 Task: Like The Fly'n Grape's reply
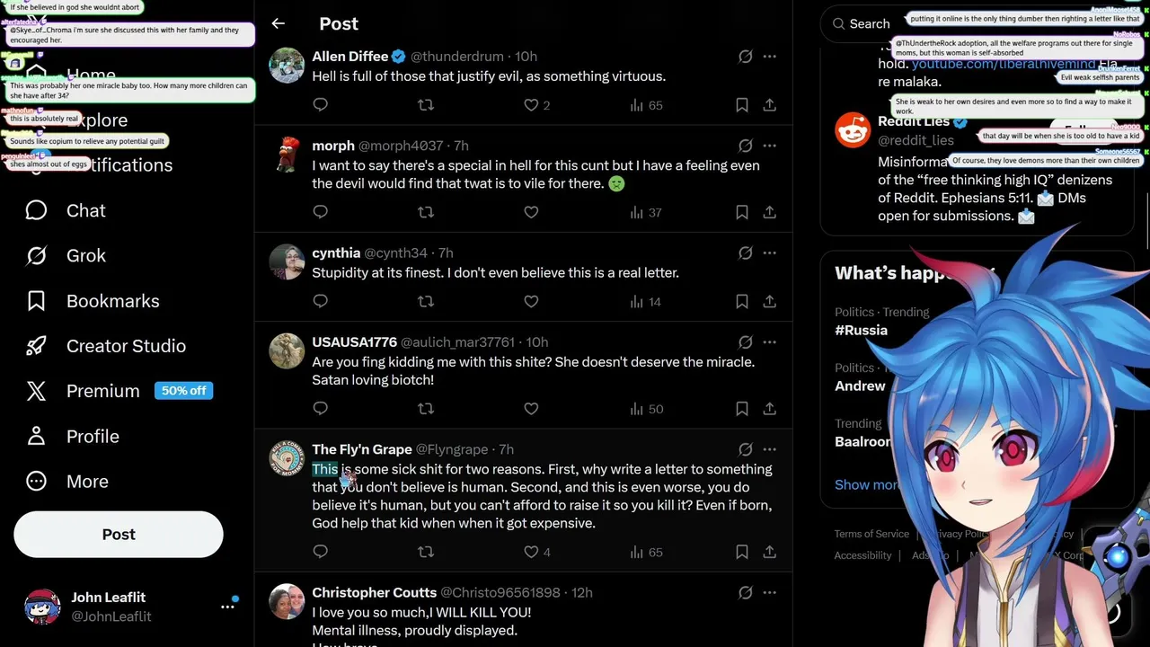(x=531, y=552)
